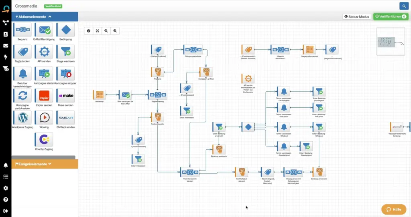The image size is (411, 217).
Task: Pick the E-Mail Bestätigung element
Action: click(x=44, y=30)
